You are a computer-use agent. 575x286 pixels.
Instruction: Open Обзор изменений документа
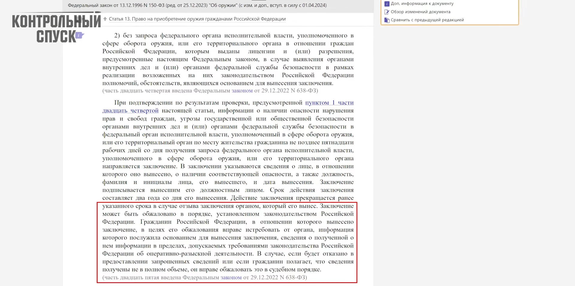pos(420,12)
